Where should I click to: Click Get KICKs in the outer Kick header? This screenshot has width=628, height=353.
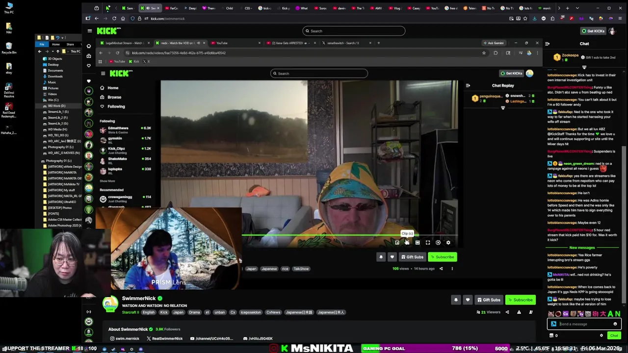[x=593, y=31]
